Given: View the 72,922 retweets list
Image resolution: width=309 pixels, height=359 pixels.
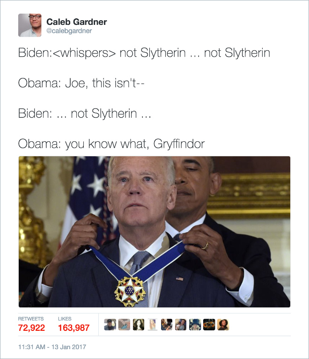Looking at the screenshot, I should [x=31, y=328].
